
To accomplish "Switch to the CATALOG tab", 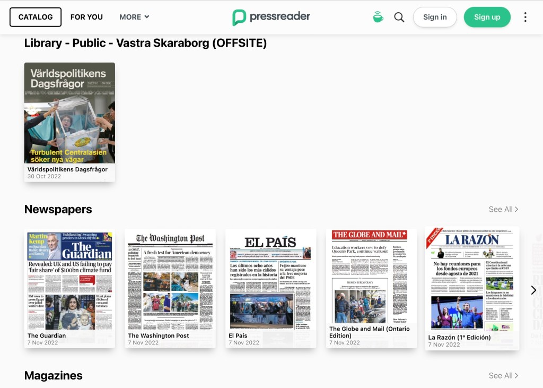I will click(36, 17).
